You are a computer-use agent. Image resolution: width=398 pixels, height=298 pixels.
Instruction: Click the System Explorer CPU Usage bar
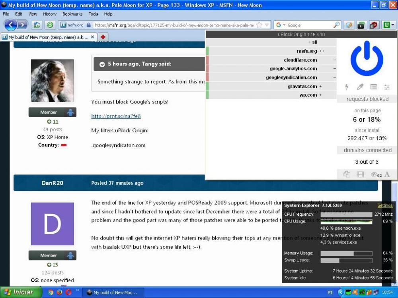(x=346, y=221)
